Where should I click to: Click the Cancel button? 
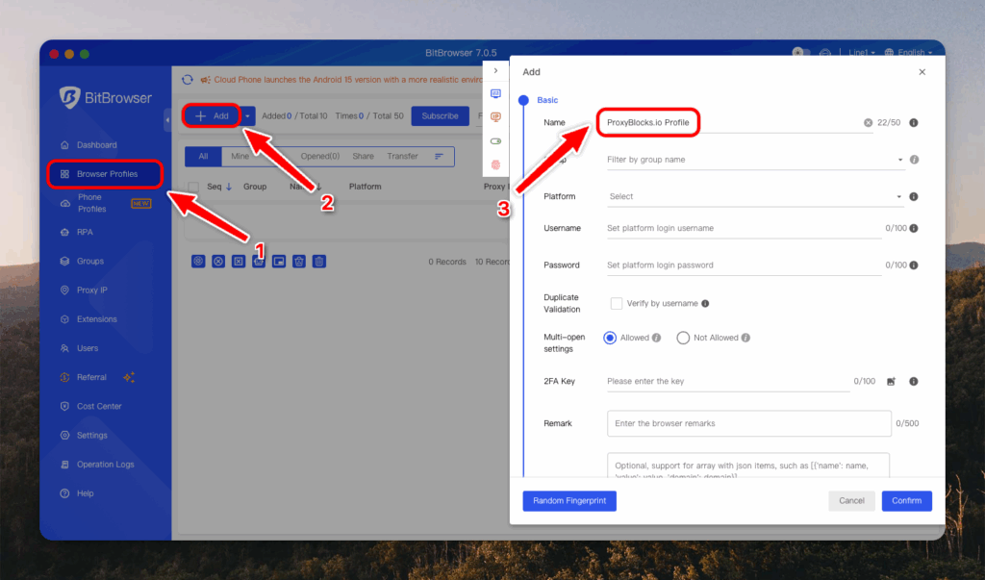click(x=852, y=501)
